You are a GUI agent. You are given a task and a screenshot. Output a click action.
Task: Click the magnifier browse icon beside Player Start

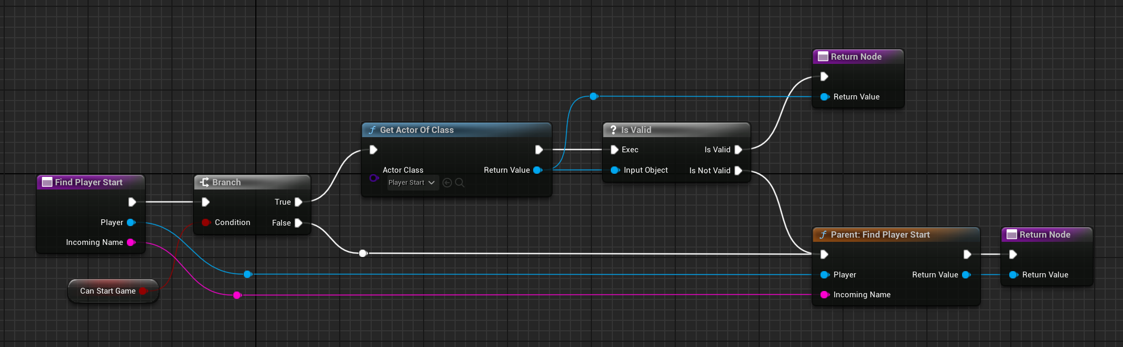point(460,183)
